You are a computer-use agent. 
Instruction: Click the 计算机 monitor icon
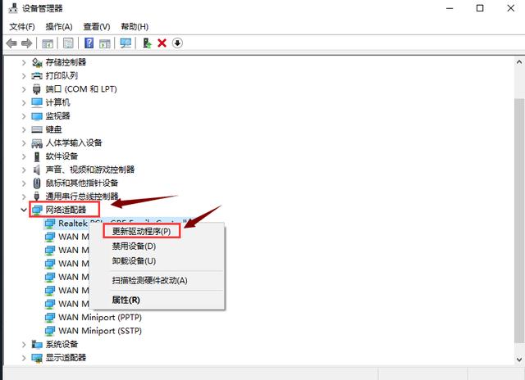coord(37,102)
